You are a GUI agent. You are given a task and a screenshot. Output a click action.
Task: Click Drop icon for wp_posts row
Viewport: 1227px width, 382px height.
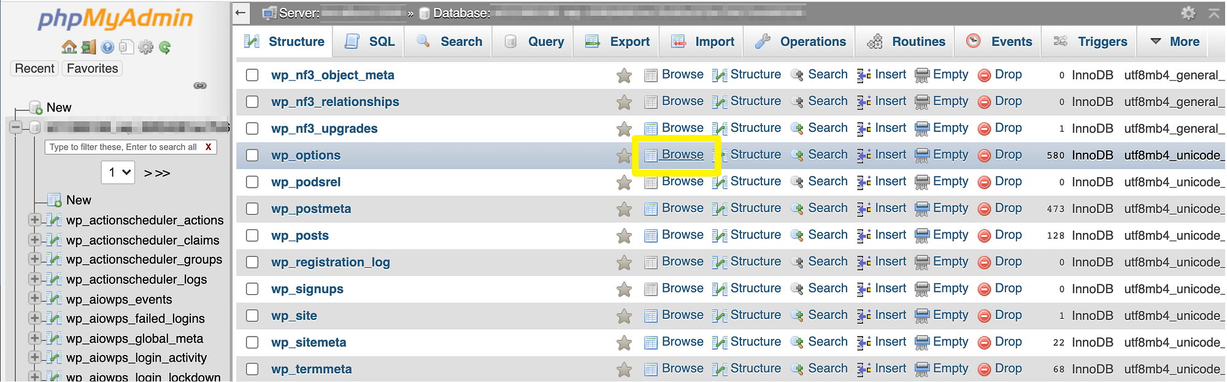(x=984, y=235)
